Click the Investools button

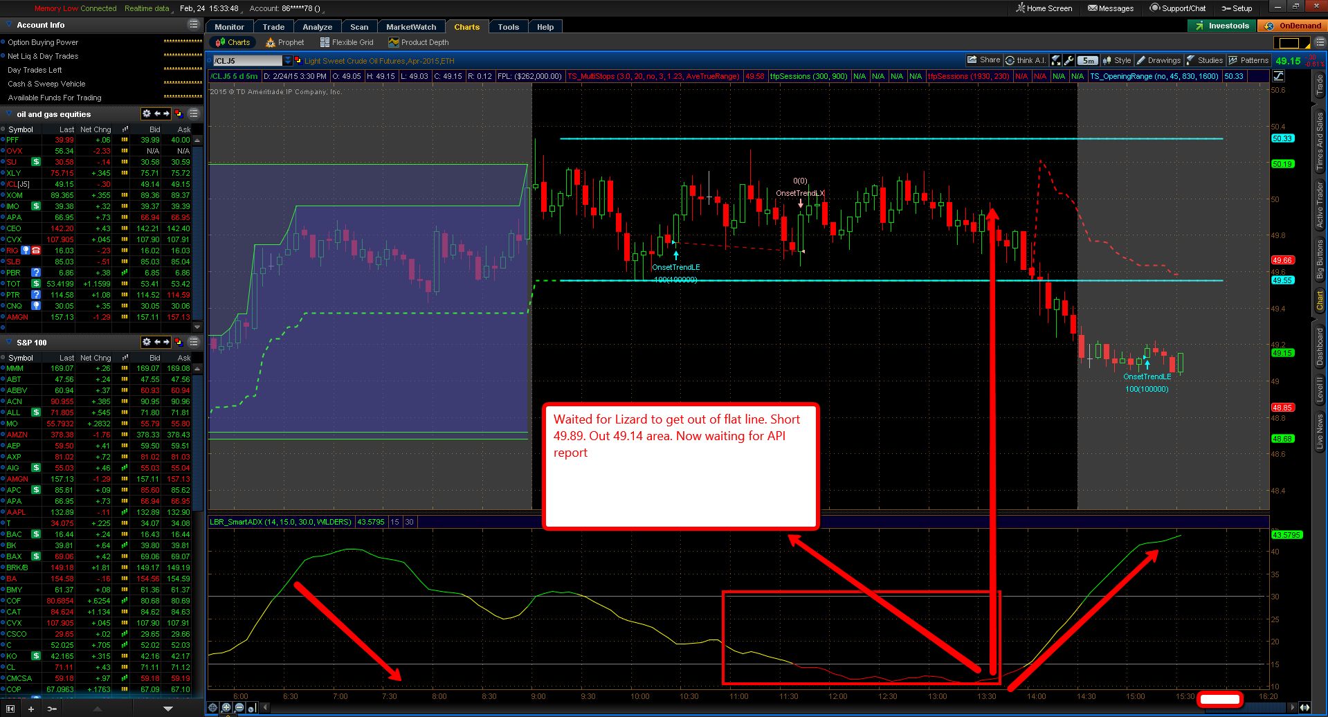pyautogui.click(x=1222, y=26)
